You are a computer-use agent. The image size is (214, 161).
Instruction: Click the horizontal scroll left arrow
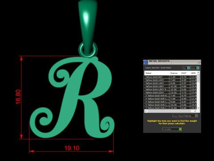click(146, 111)
